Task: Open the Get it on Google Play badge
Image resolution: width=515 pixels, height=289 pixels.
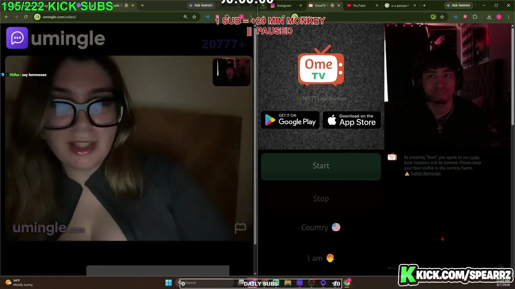Action: click(290, 120)
